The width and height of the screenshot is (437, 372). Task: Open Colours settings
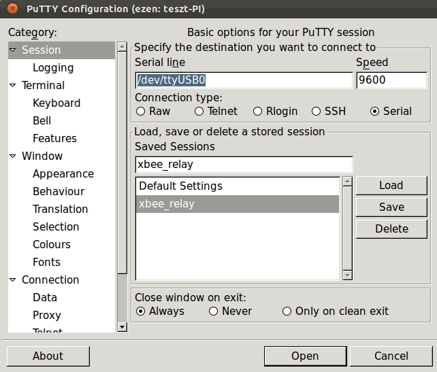click(52, 244)
